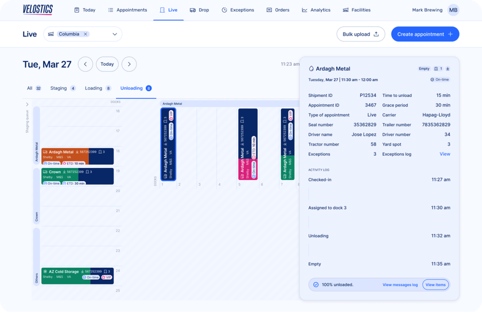Go to the next day
This screenshot has width=482, height=313.
click(129, 64)
